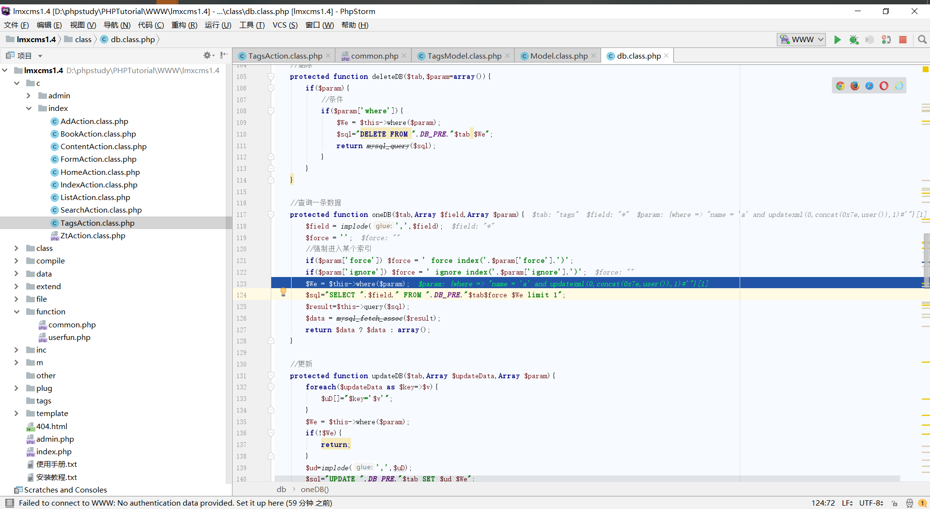The image size is (930, 509).
Task: Select userfun.php in the function folder
Action: (x=69, y=338)
